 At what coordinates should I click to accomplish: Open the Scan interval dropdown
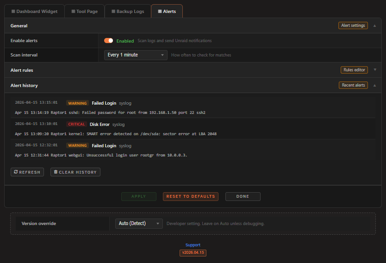tap(136, 55)
